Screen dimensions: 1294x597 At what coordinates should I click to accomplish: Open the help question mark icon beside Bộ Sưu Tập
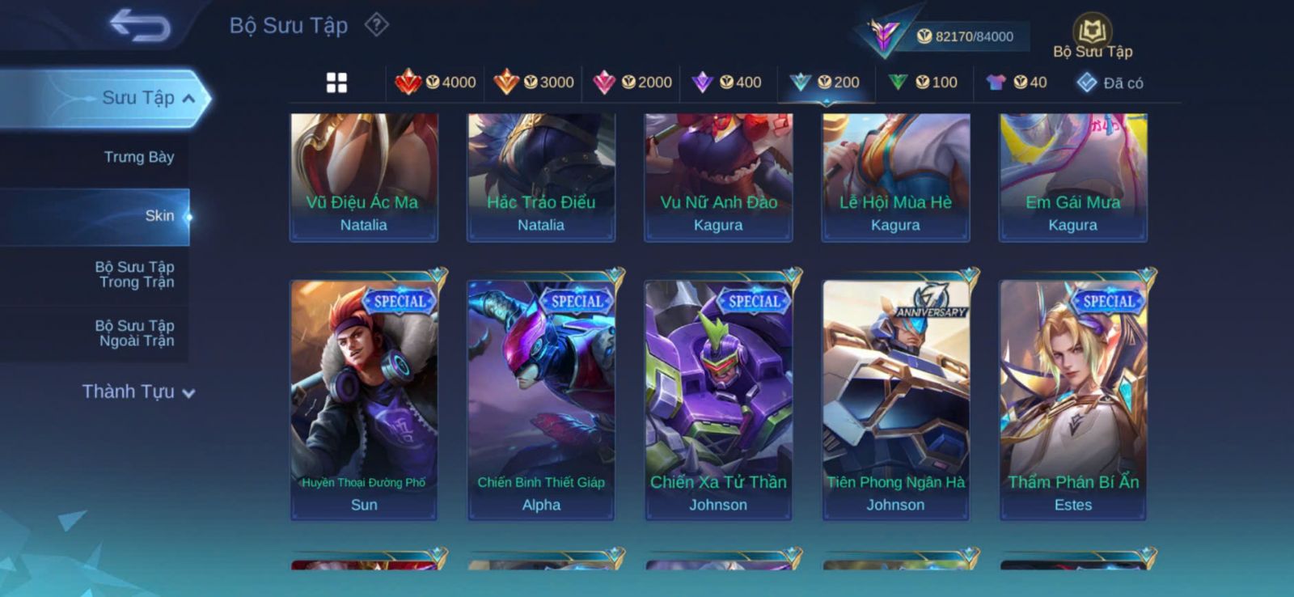click(376, 25)
